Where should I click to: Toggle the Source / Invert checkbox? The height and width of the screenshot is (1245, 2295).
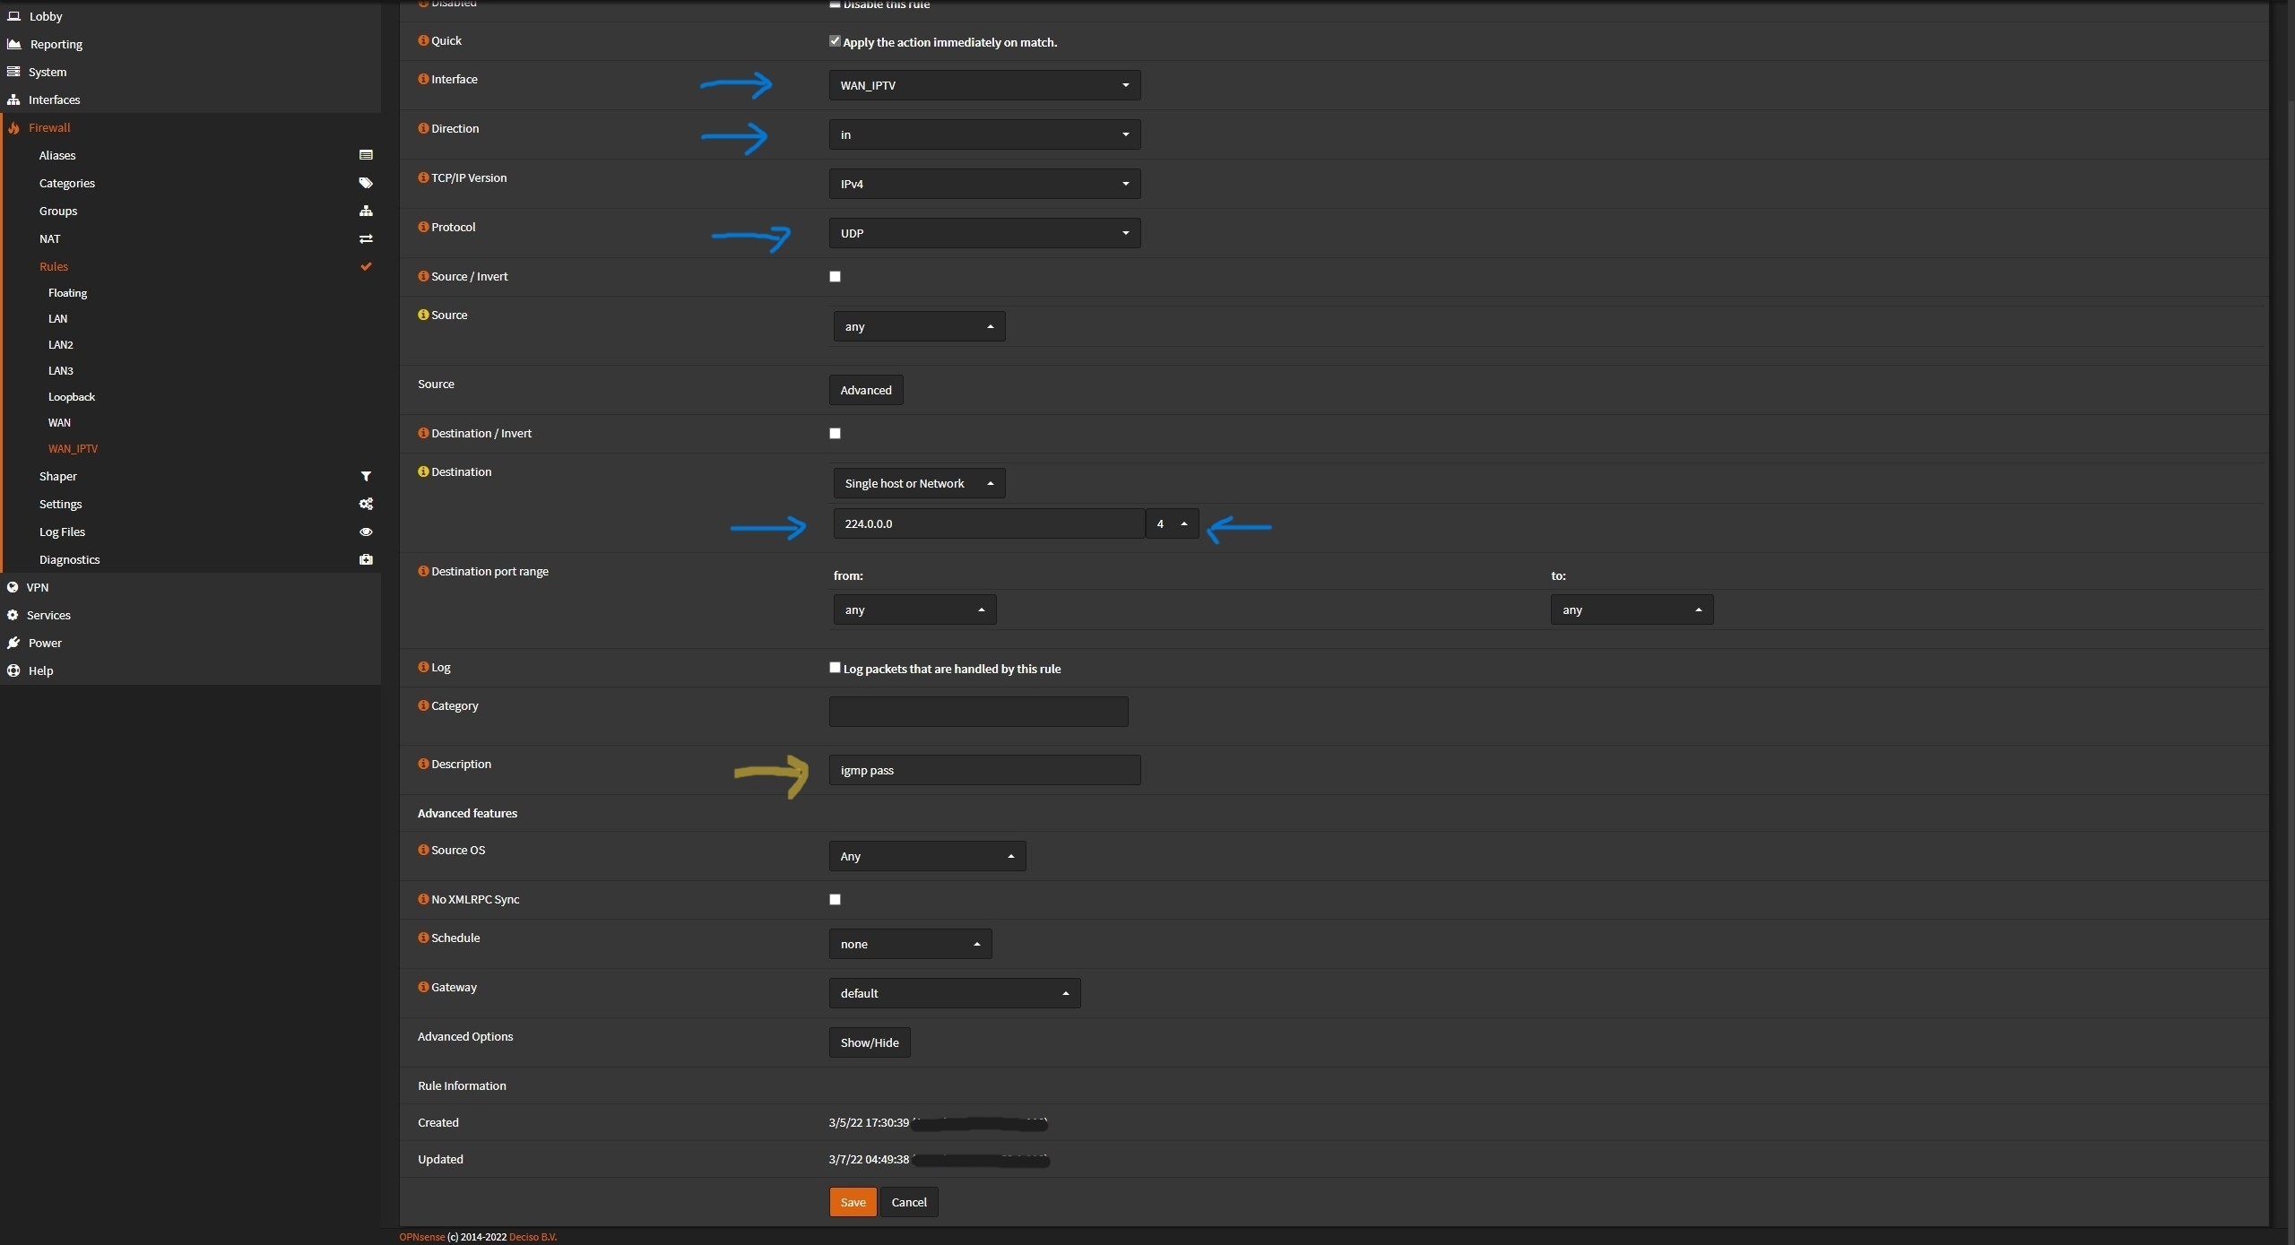(835, 276)
